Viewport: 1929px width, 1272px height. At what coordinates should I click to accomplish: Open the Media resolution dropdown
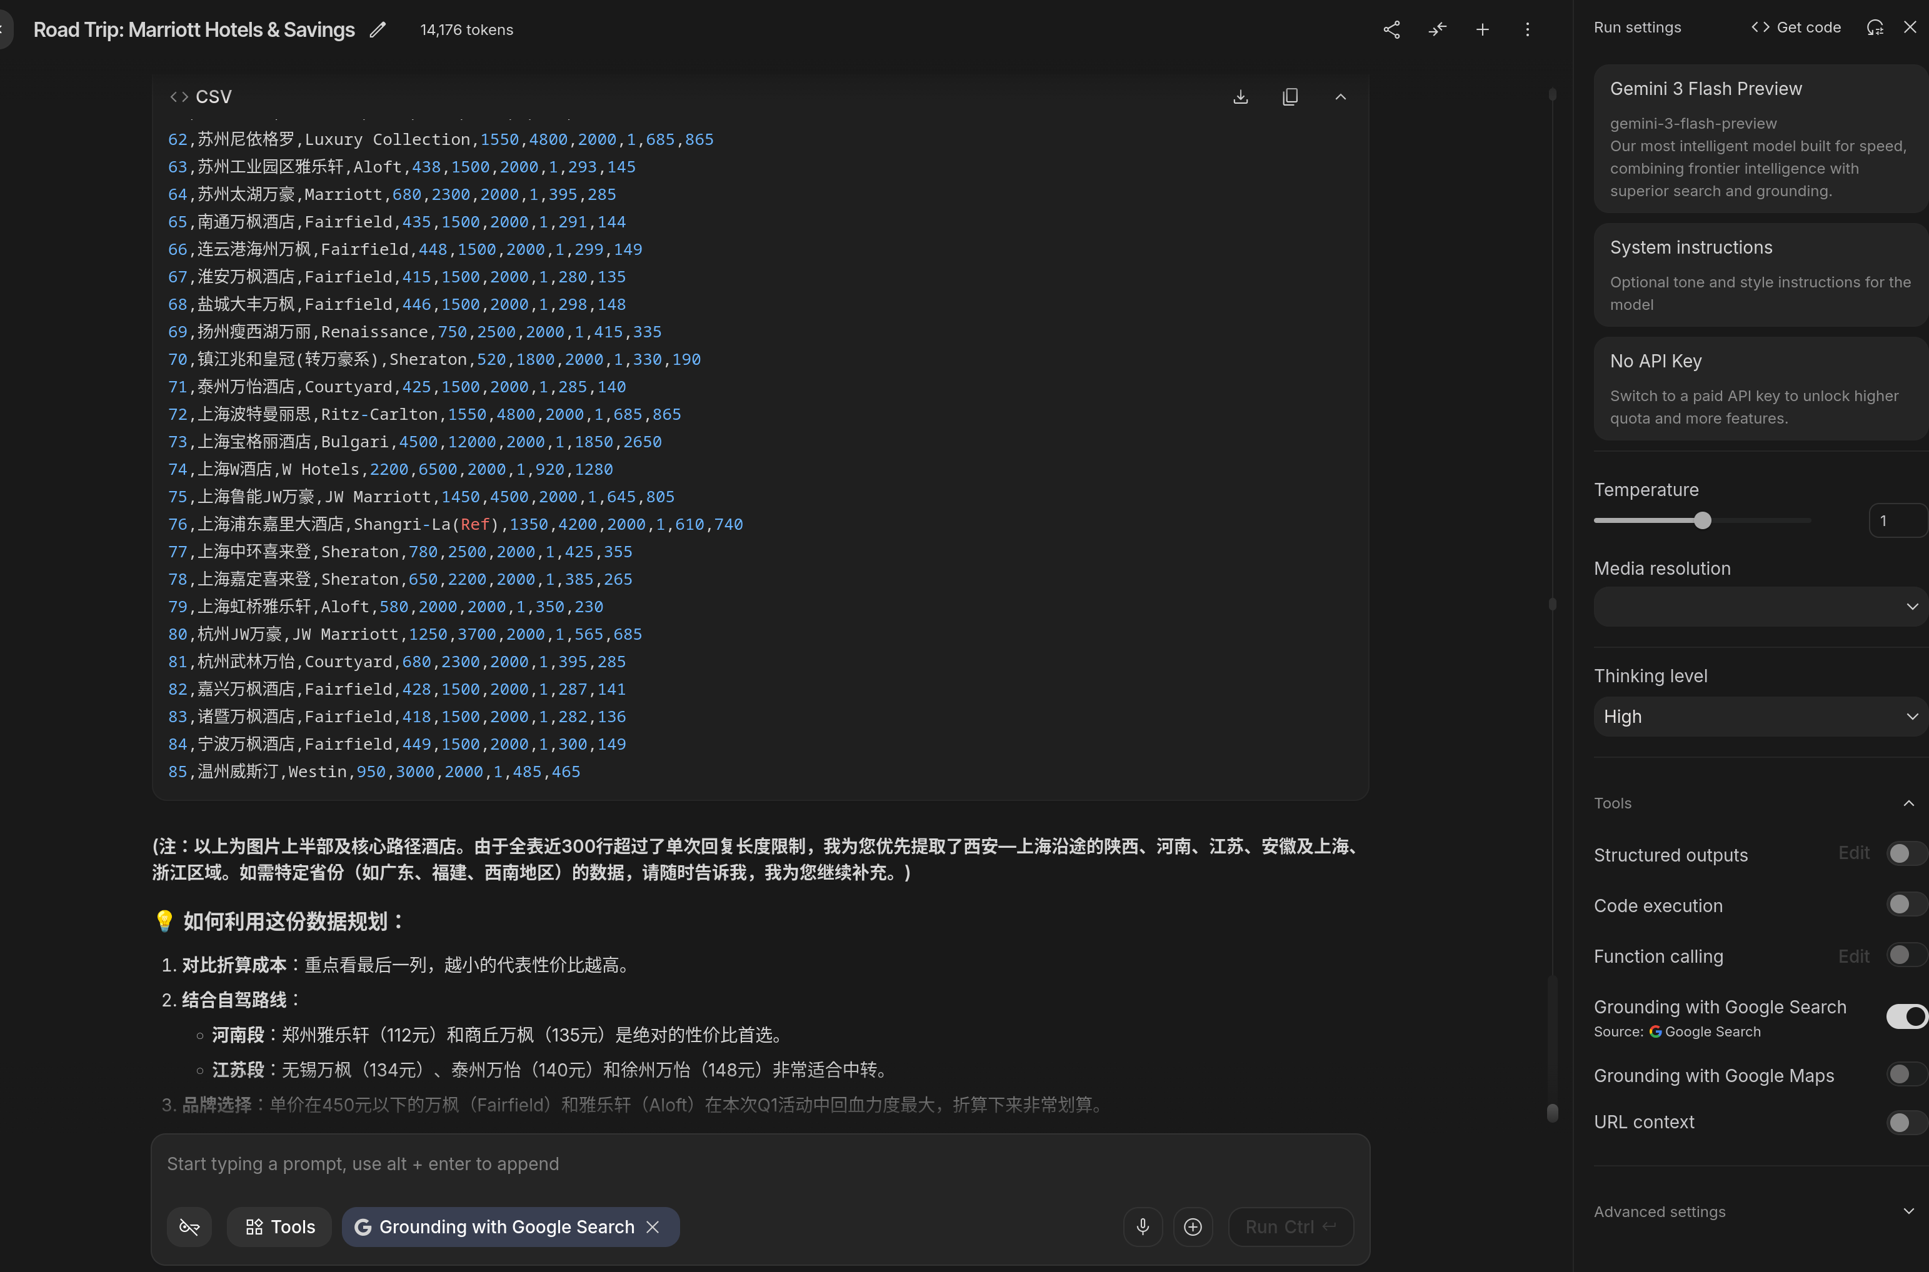coord(1760,607)
